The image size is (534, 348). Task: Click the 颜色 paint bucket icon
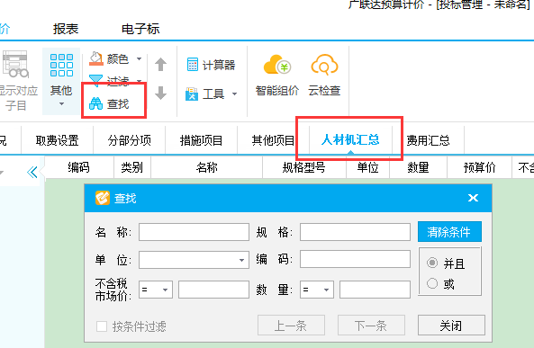pyautogui.click(x=96, y=58)
